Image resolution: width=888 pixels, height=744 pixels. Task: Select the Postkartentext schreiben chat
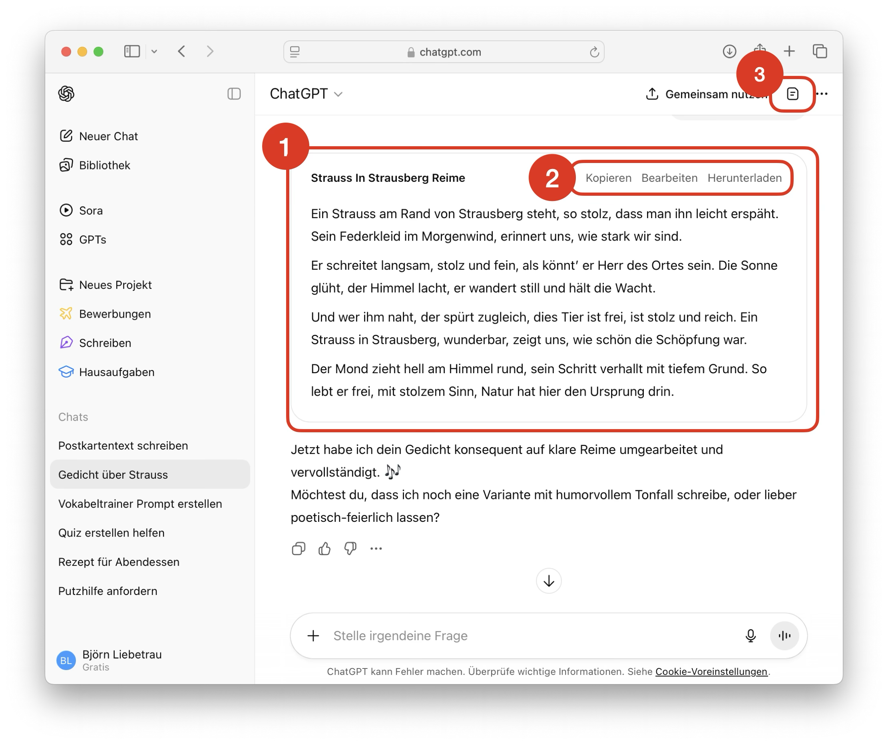[123, 446]
